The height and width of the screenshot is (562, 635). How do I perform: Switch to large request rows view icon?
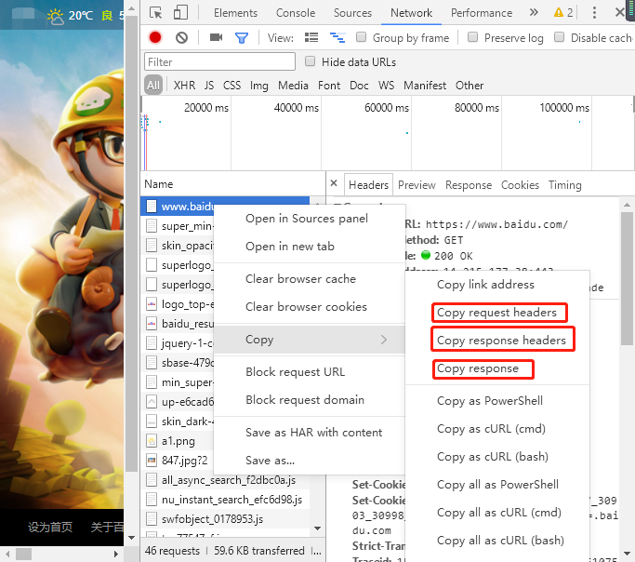pyautogui.click(x=311, y=37)
